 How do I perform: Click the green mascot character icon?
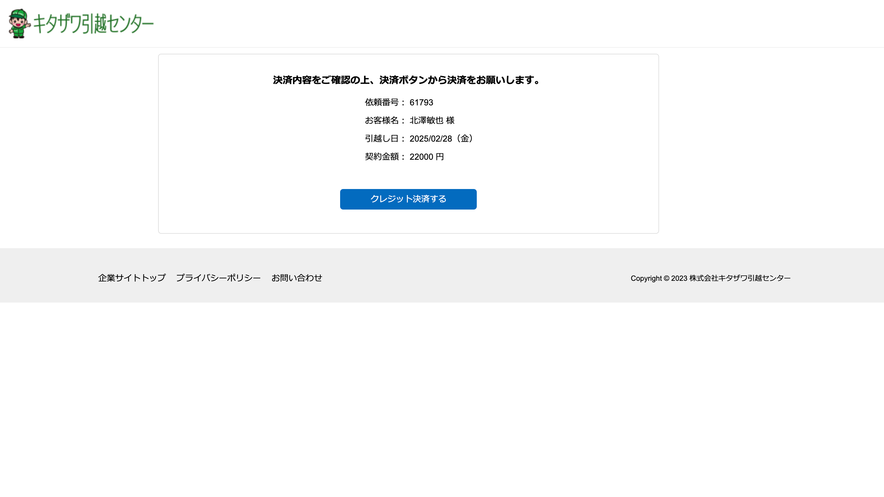[x=19, y=23]
